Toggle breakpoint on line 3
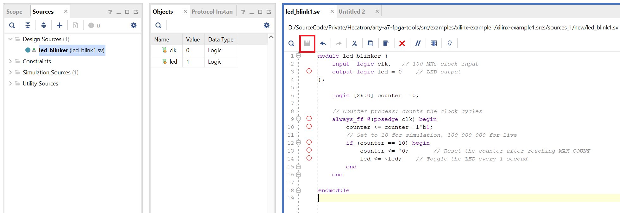 coord(309,71)
